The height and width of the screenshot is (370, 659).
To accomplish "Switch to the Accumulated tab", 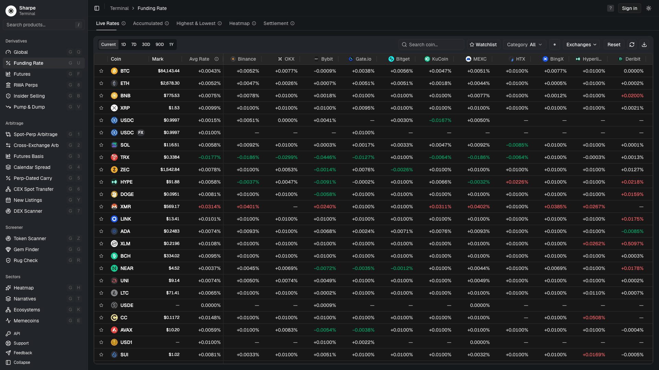I will pos(148,23).
